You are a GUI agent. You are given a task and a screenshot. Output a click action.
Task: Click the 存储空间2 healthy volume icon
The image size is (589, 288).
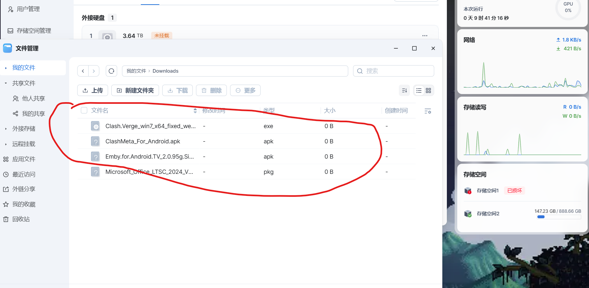[468, 214]
